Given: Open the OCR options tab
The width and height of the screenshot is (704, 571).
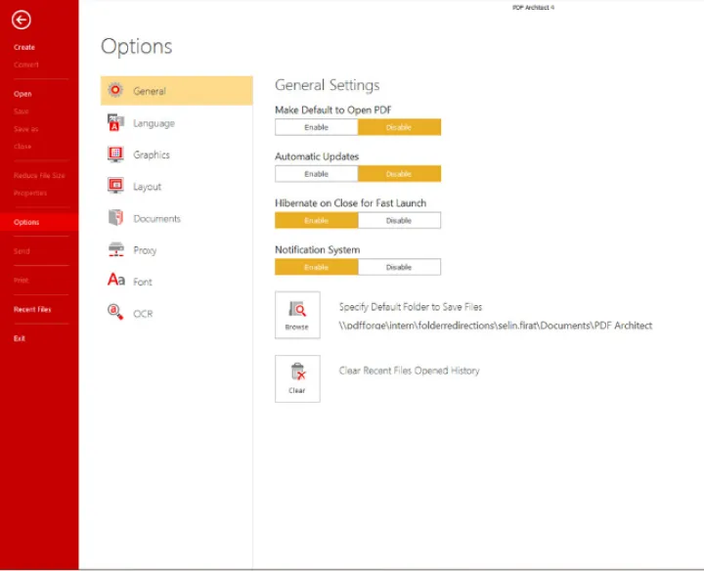Looking at the screenshot, I should 176,313.
